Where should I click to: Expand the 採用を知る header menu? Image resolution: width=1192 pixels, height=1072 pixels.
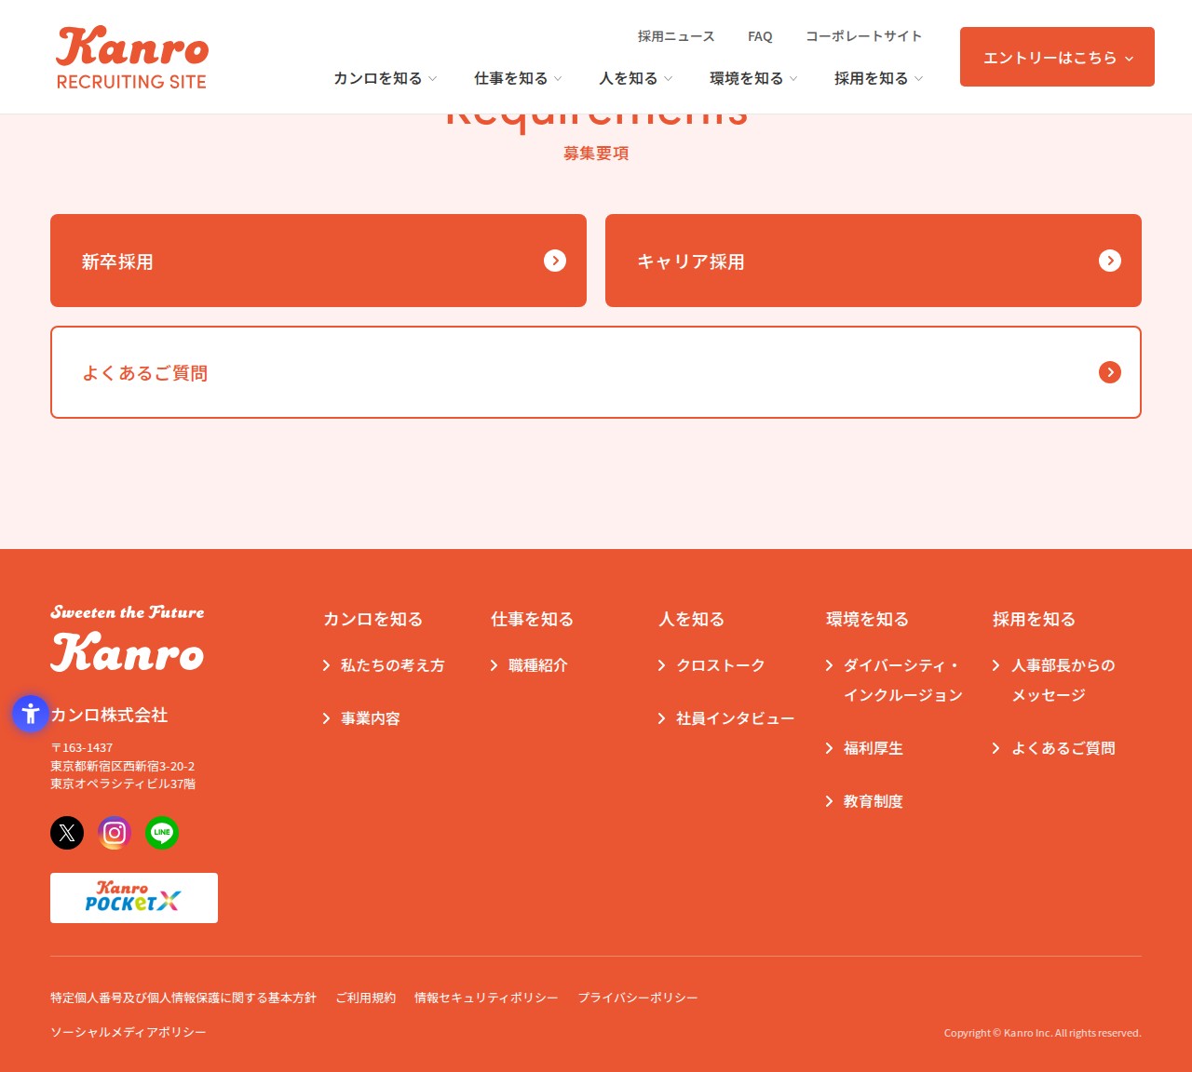[x=878, y=78]
